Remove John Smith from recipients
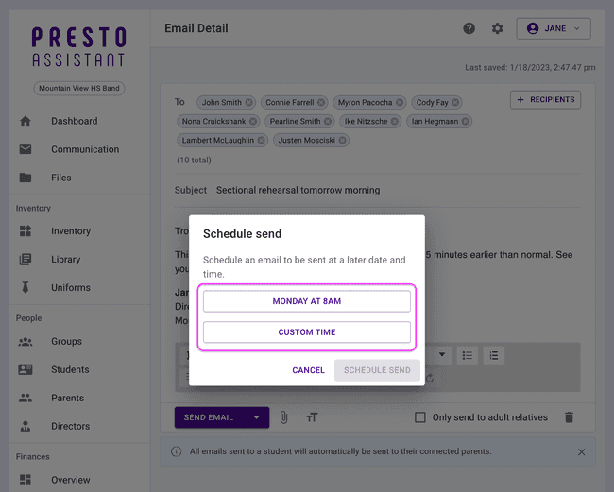The image size is (614, 492). click(x=249, y=103)
